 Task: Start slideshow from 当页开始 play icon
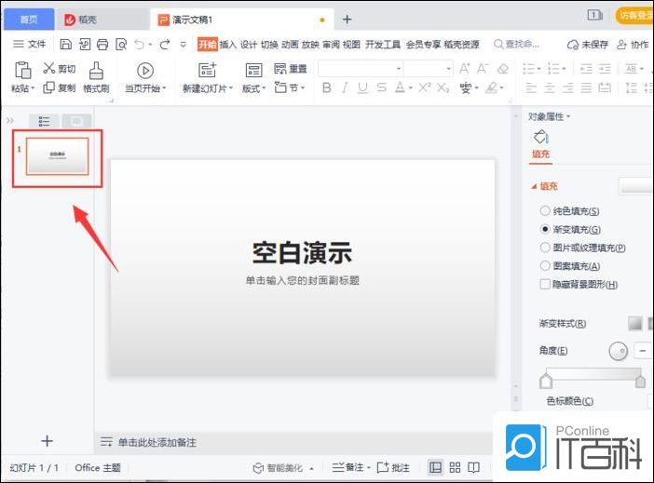pyautogui.click(x=145, y=71)
